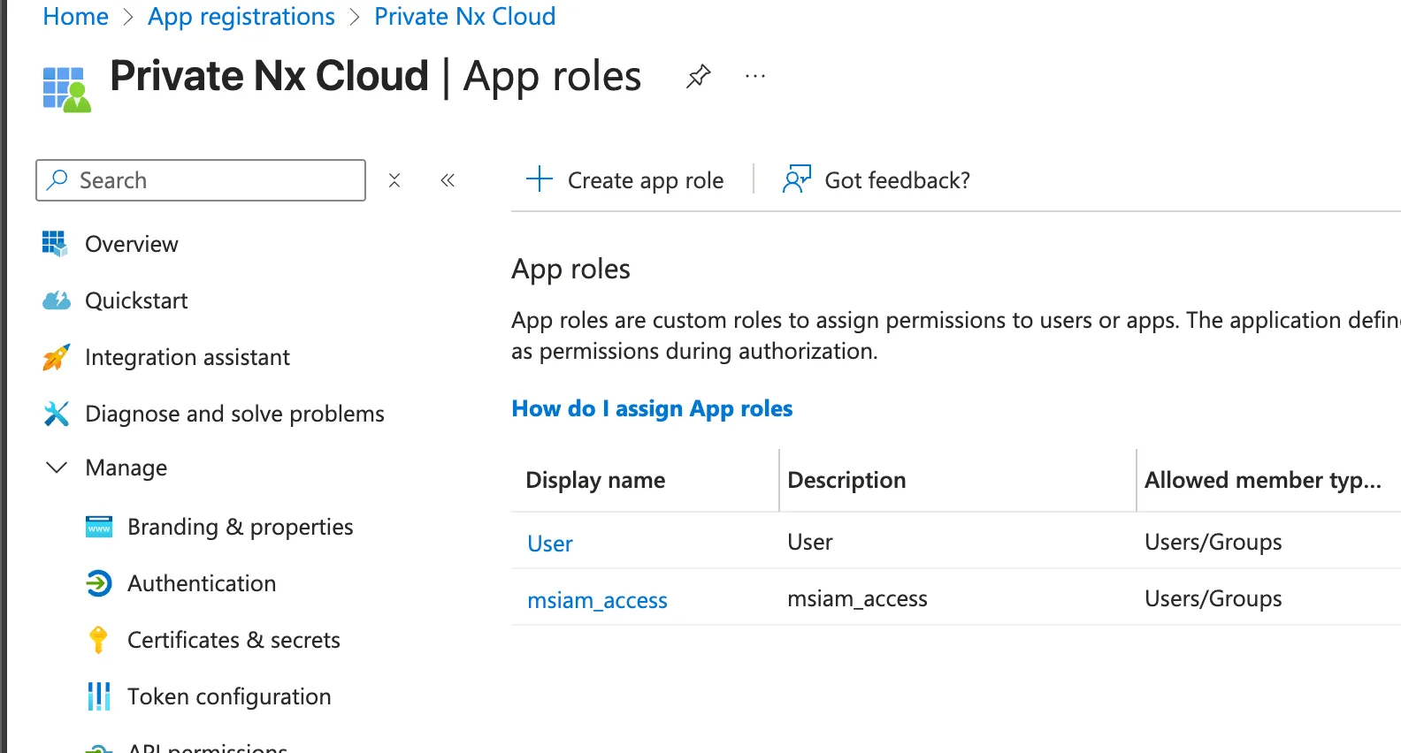Click the Certificates & secrets key icon
Screen dimensions: 1401x753
pos(98,640)
